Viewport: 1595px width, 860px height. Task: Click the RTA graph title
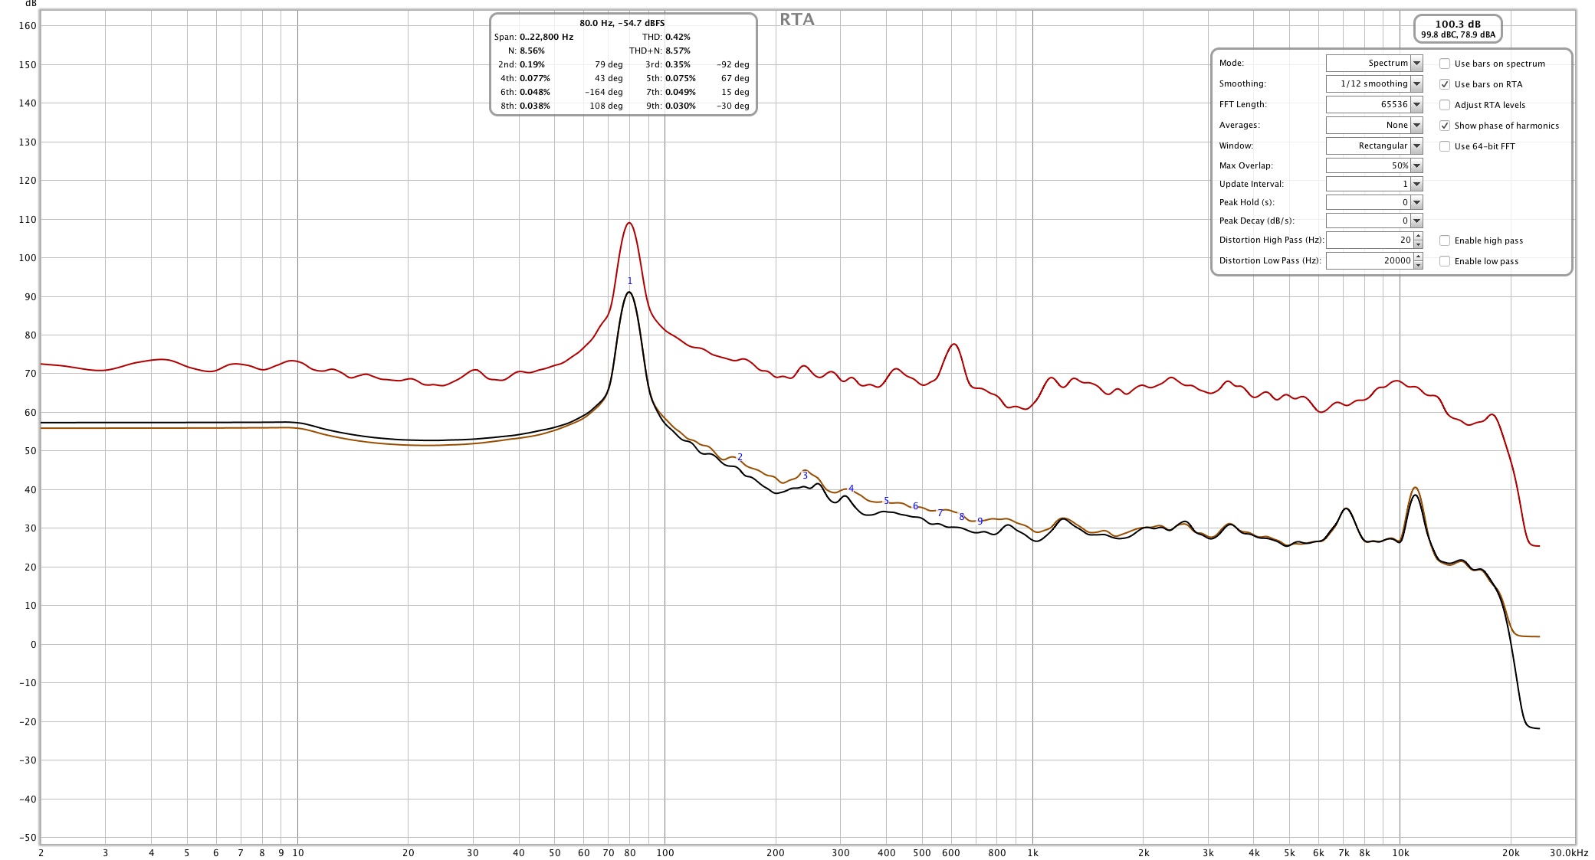(x=797, y=20)
